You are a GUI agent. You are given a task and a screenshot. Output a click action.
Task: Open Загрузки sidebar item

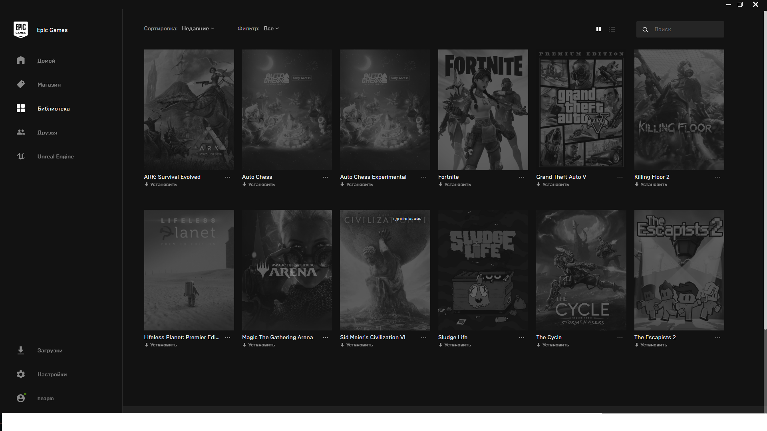50,350
